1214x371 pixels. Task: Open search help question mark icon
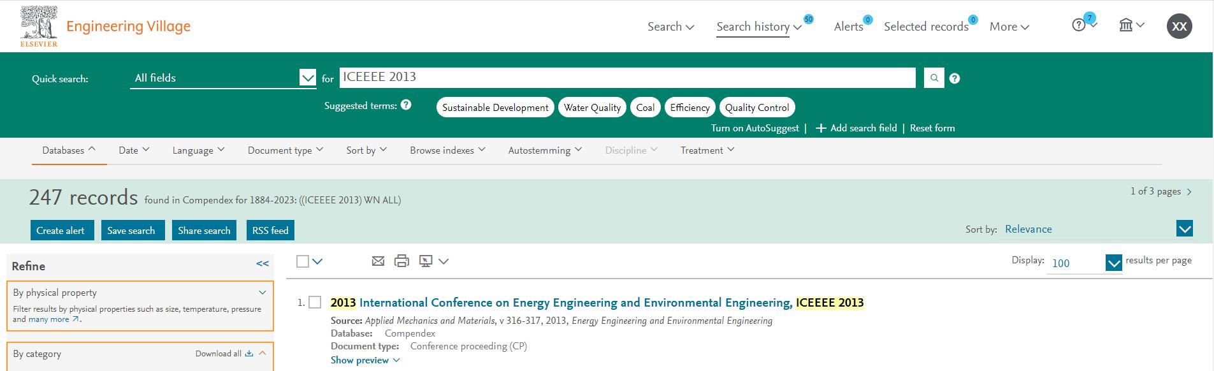(955, 78)
